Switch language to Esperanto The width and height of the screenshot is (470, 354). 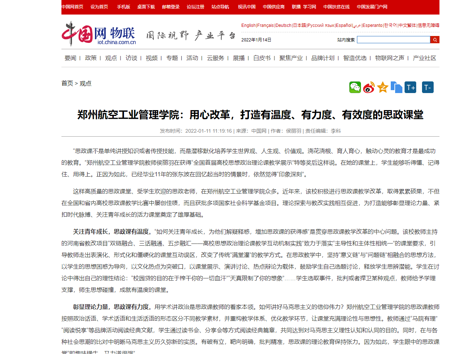pos(373,25)
